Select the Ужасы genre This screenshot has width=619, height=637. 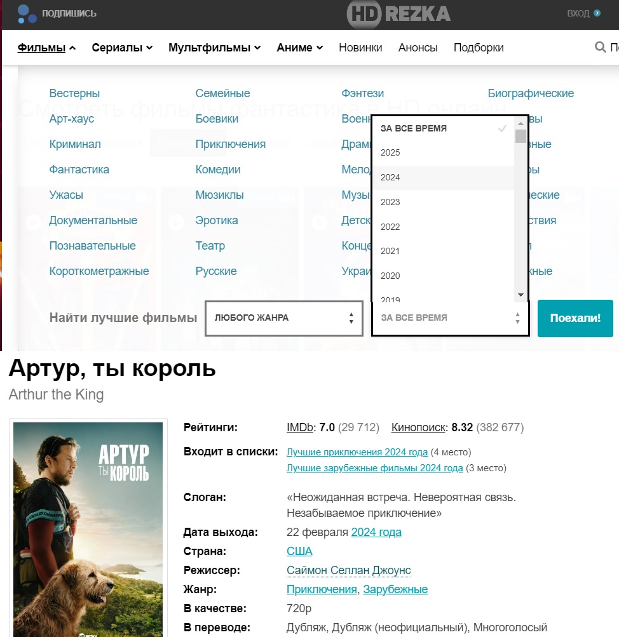[x=66, y=195]
